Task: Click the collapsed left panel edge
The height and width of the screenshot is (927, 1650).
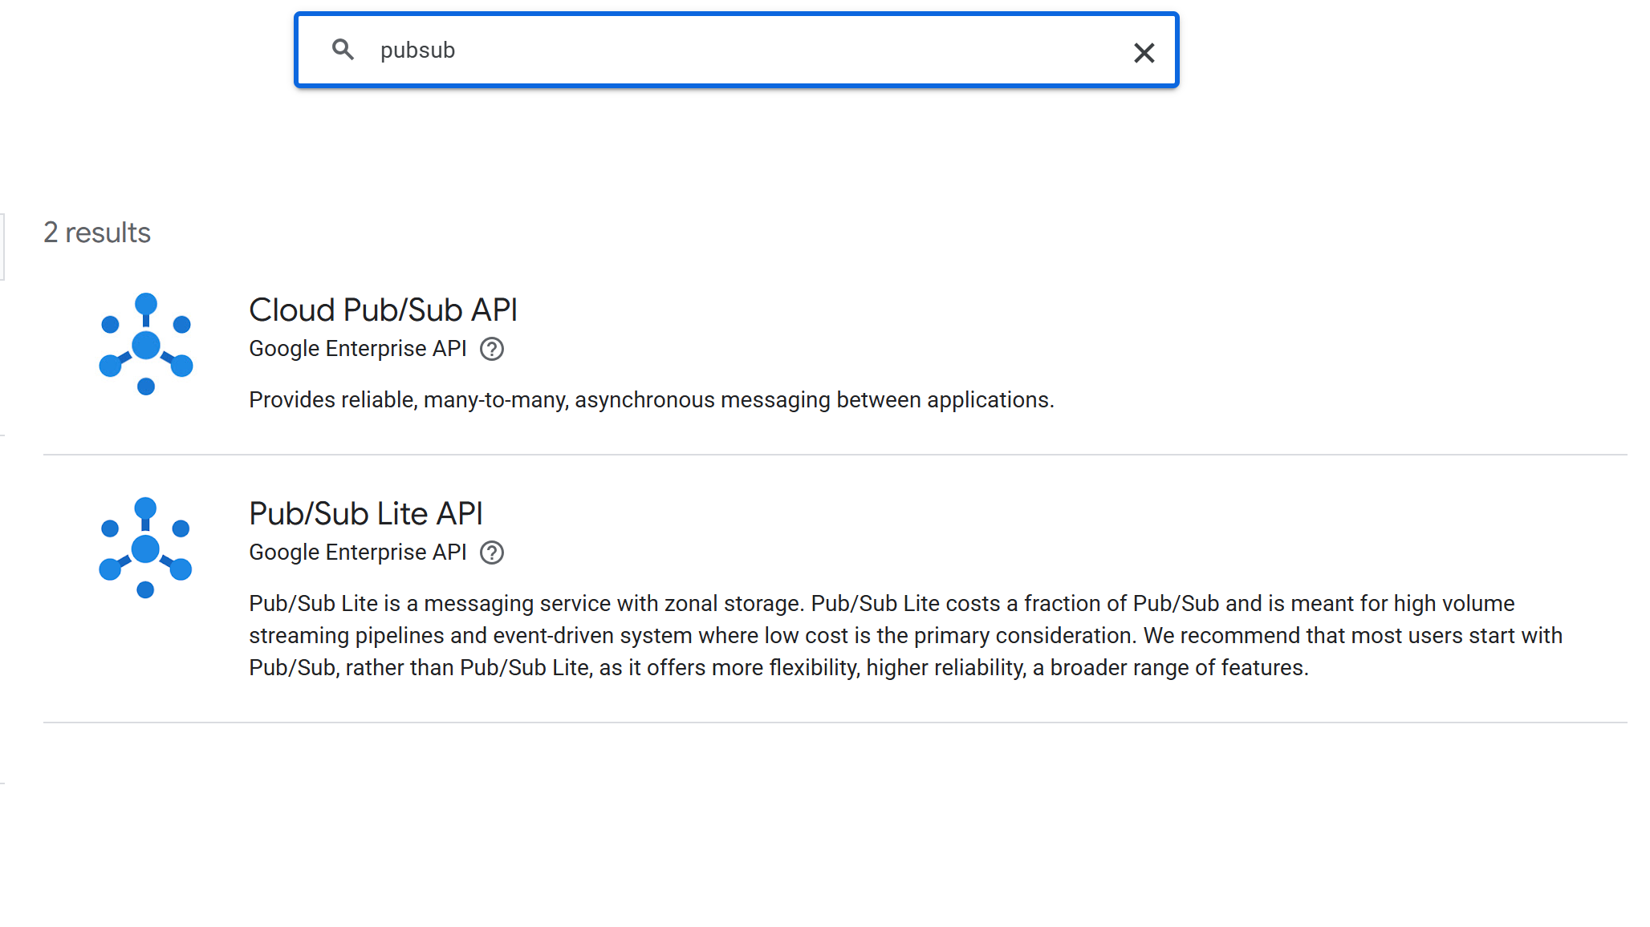Action: pos(2,247)
